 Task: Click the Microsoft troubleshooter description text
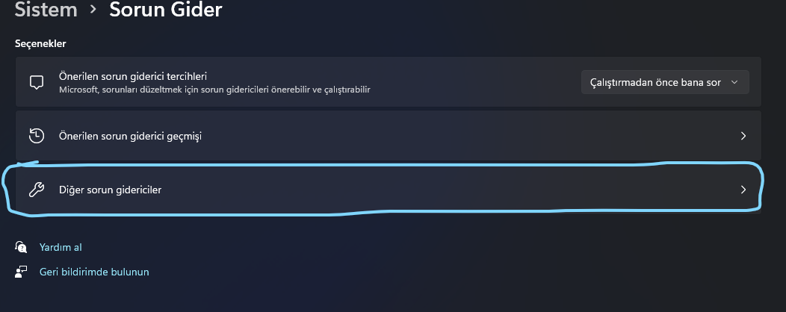(x=215, y=90)
